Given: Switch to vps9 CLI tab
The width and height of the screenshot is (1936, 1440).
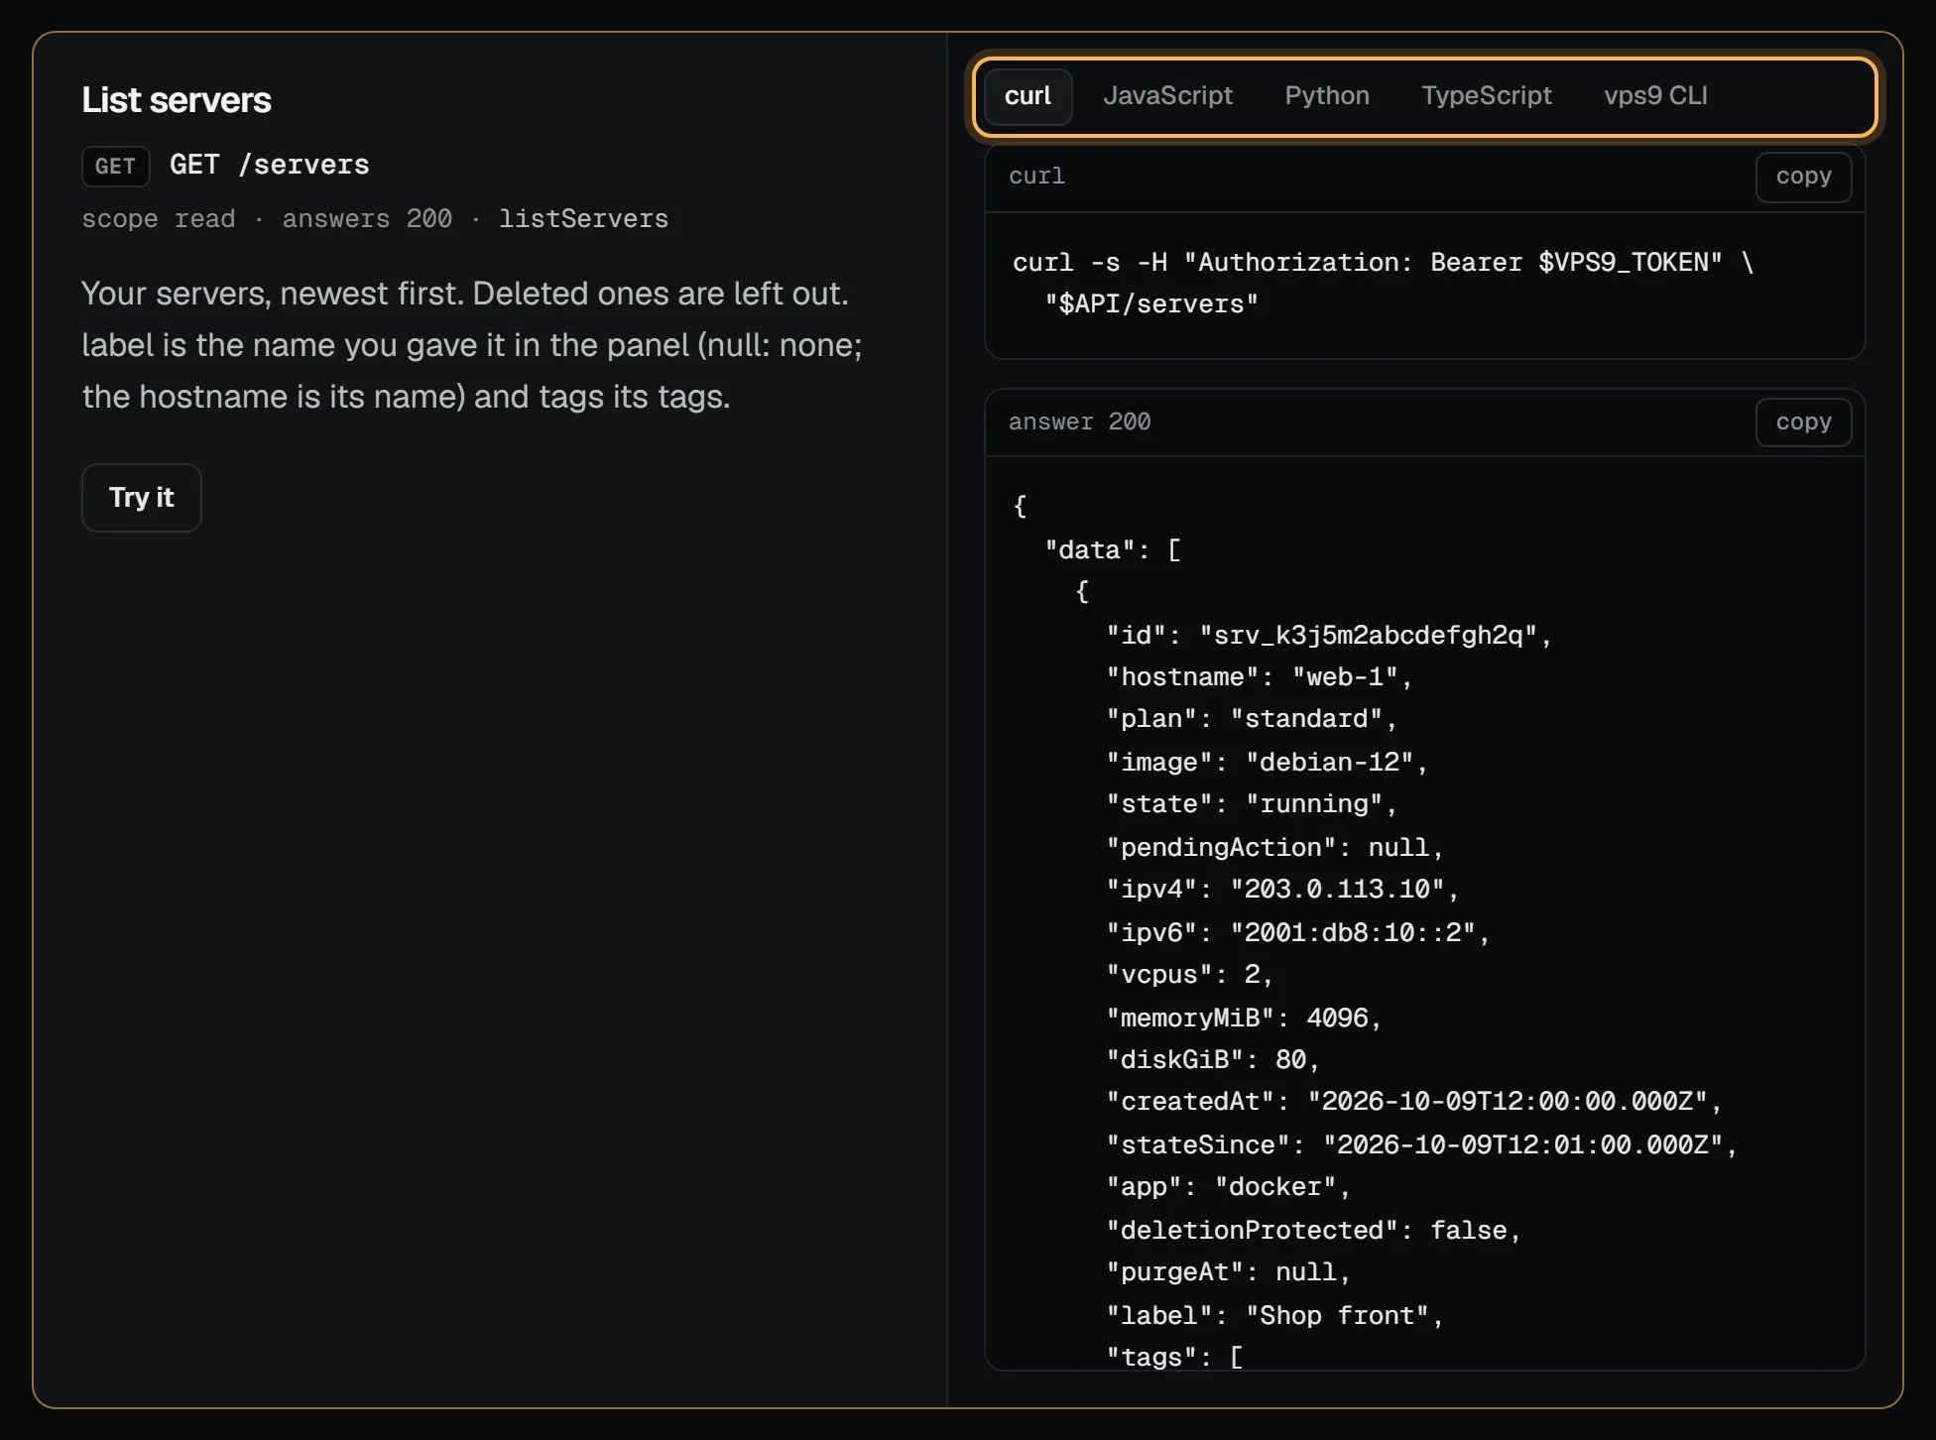Looking at the screenshot, I should pyautogui.click(x=1655, y=96).
